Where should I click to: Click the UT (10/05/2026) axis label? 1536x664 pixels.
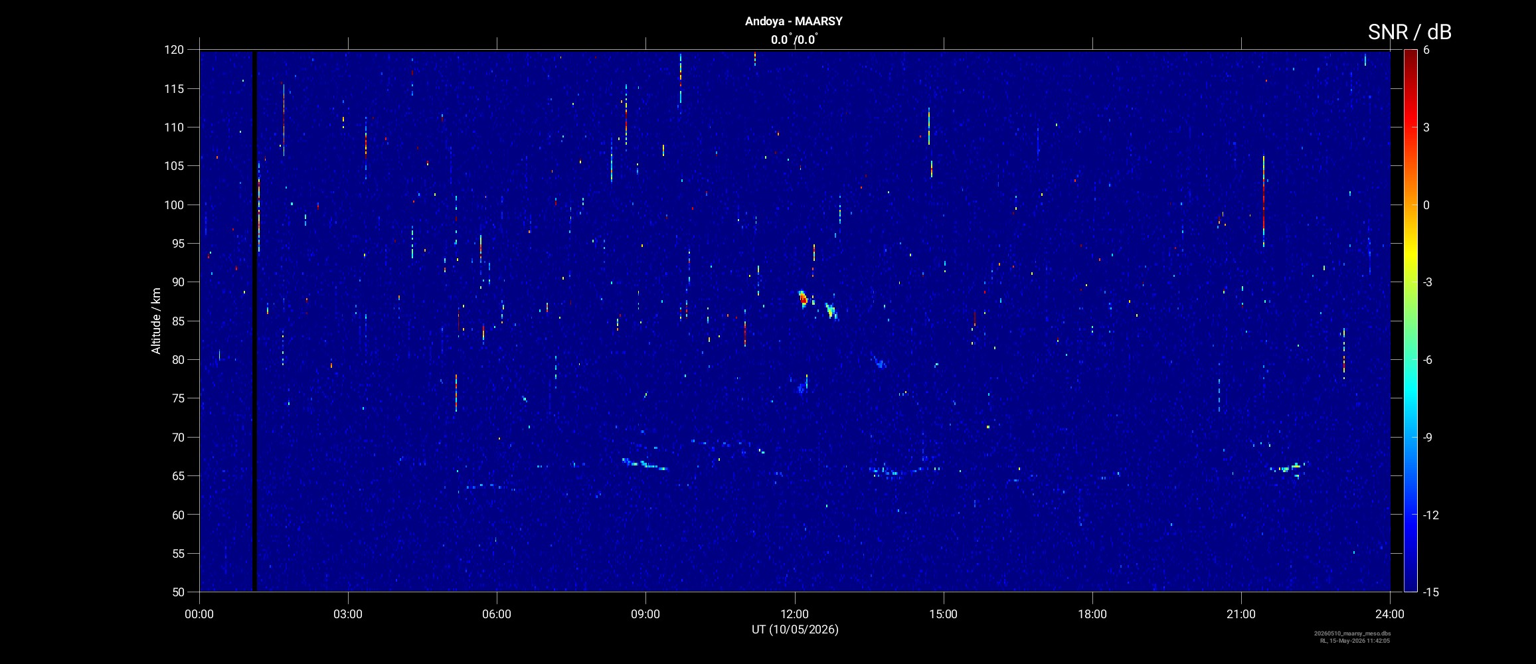tap(795, 629)
